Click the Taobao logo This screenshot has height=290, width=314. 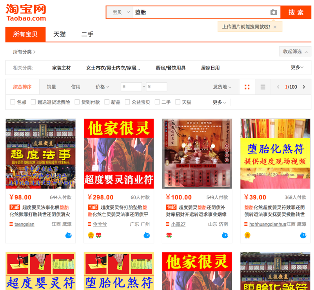26,13
